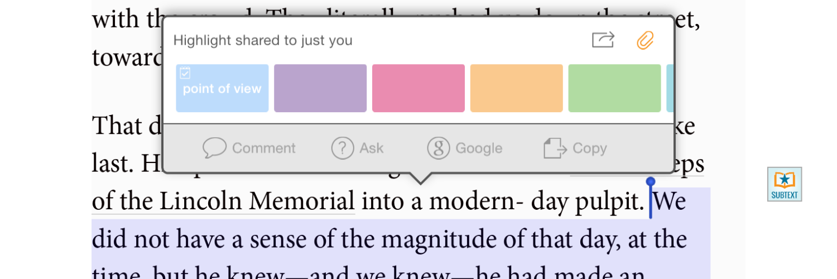Tap the share arrow icon in popup
The image size is (837, 279).
tap(603, 40)
